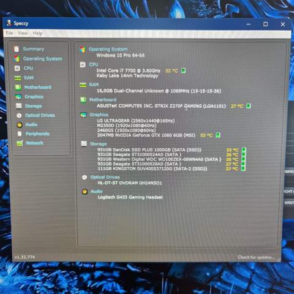The image size is (294, 294).
Task: Click GTX 1060 temperature indicator icon
Action: (218, 135)
